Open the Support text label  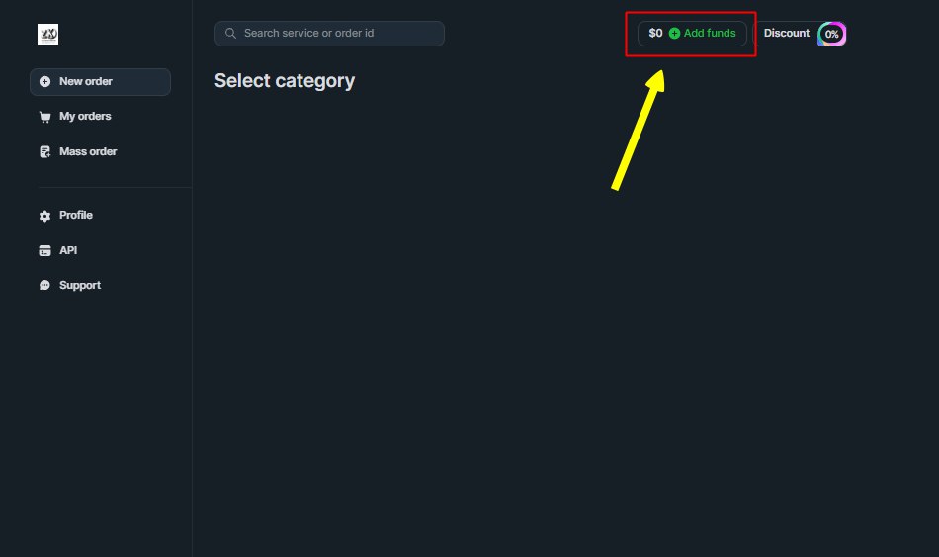point(80,286)
